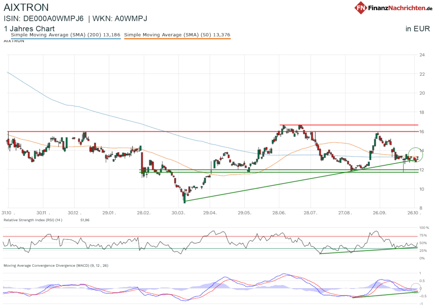Click the blue SMA 200 legend line
Image resolution: width=434 pixels, height=305 pixels.
click(66, 39)
